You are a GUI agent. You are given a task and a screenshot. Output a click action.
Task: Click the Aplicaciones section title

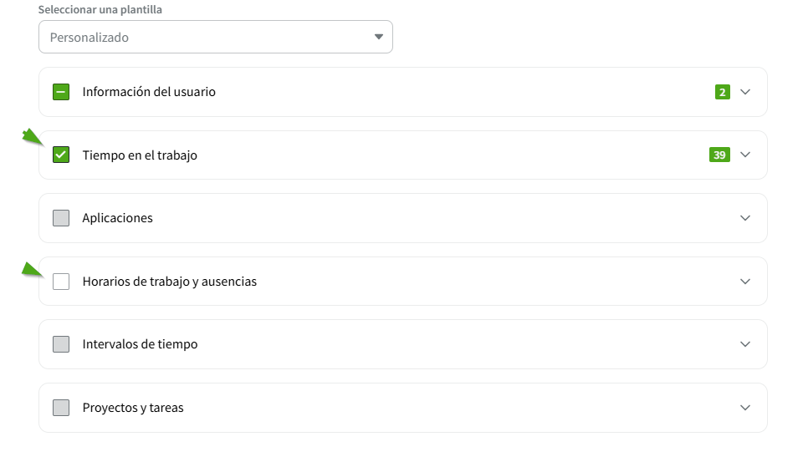[117, 218]
